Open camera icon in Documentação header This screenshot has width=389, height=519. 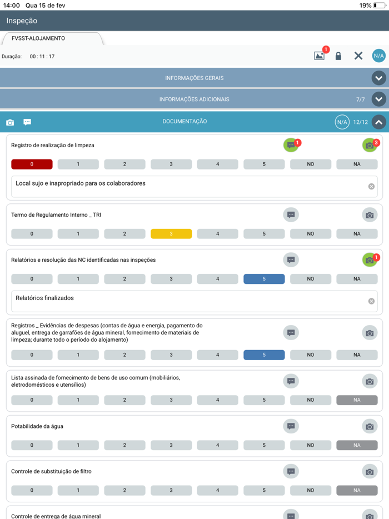pos(10,122)
